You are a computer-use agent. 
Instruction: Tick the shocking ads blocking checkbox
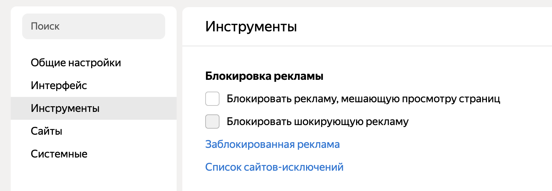[x=212, y=122]
